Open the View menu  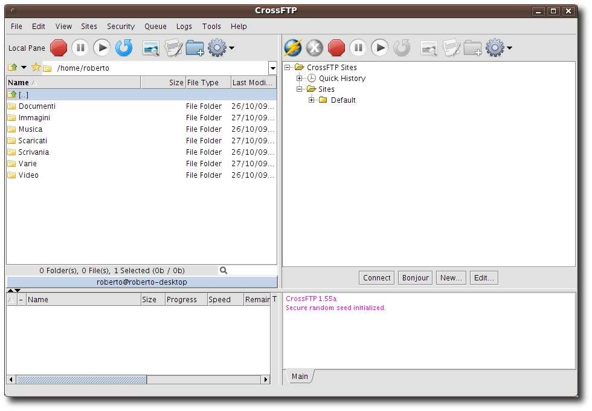pyautogui.click(x=63, y=27)
